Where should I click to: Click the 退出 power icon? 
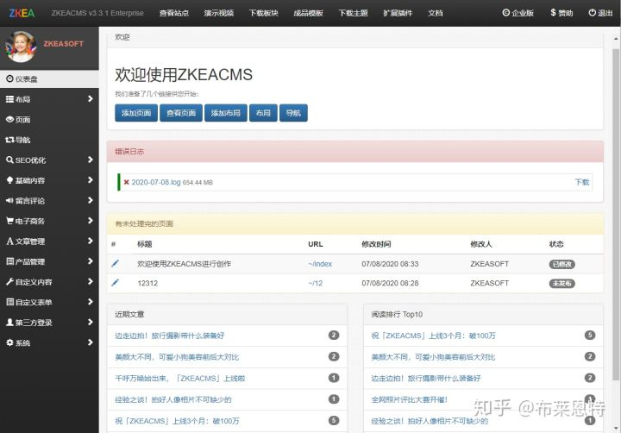click(592, 13)
